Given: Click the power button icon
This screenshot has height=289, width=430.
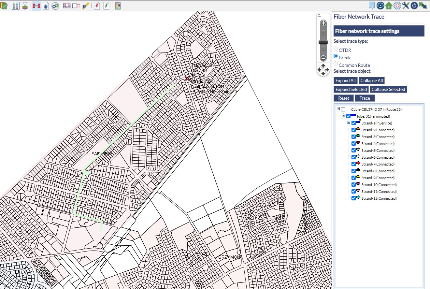Looking at the screenshot, I should point(414,6).
